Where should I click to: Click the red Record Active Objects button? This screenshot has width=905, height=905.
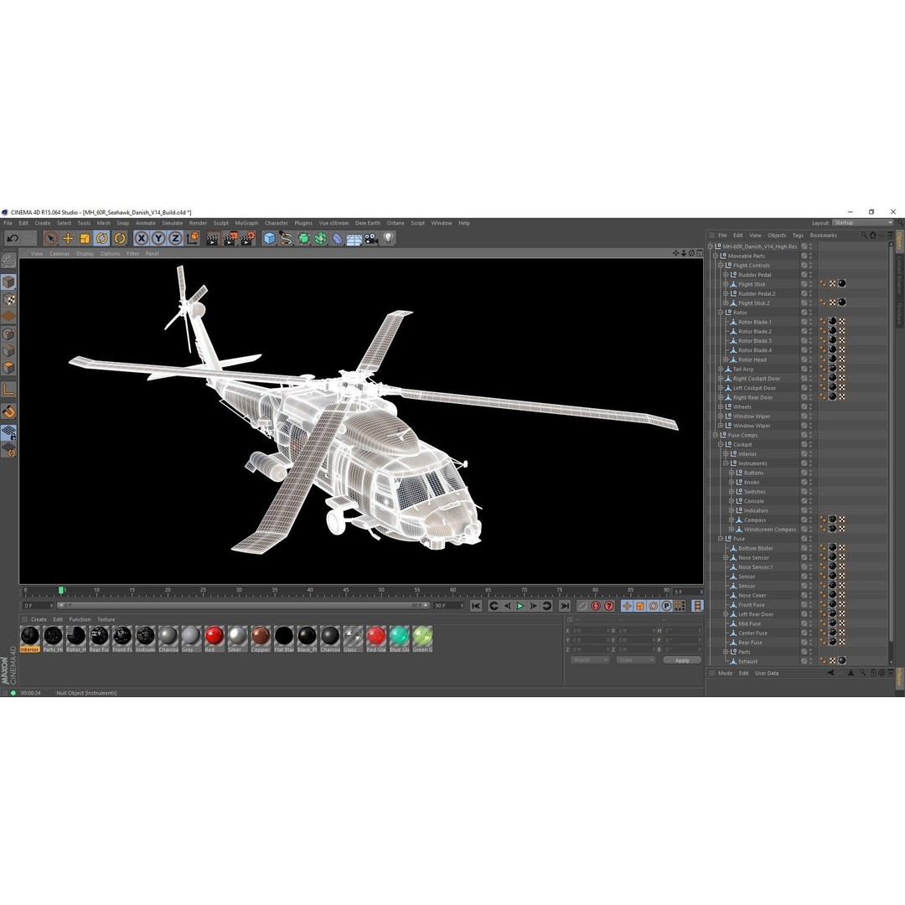(x=596, y=606)
